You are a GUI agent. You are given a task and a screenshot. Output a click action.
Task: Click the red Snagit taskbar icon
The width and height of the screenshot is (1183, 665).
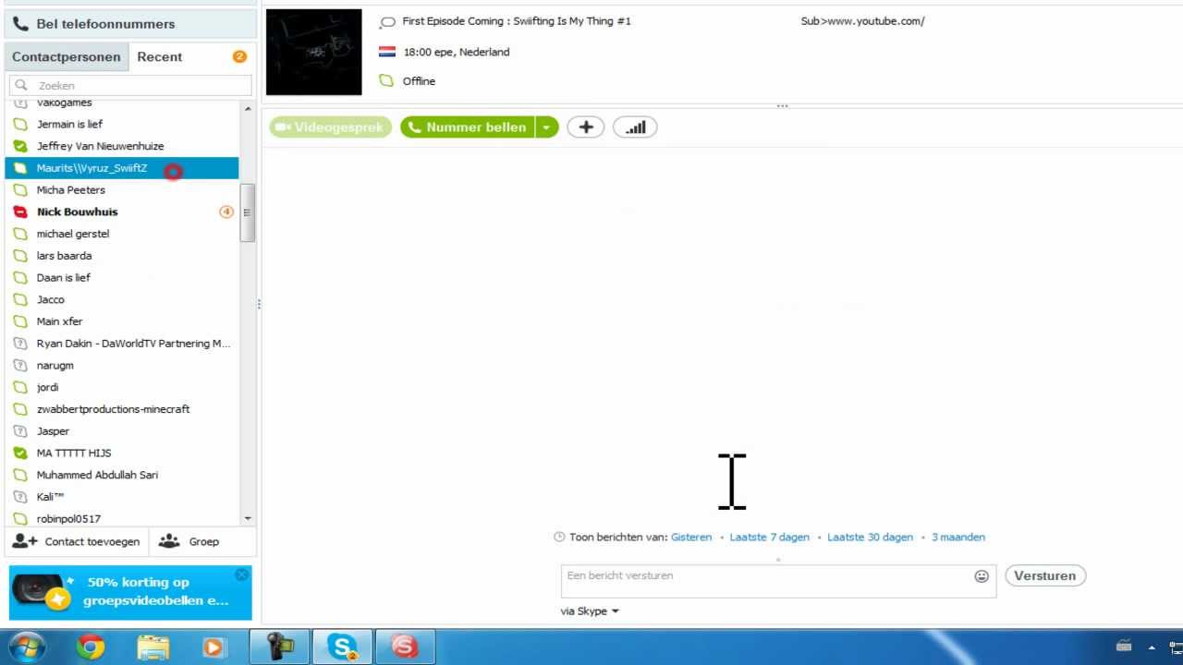click(x=404, y=647)
